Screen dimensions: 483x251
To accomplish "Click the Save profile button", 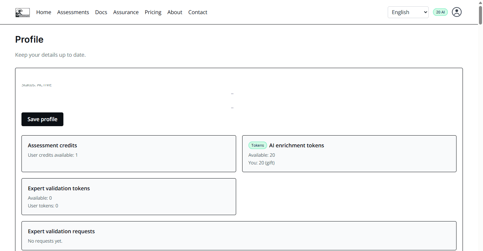I will (42, 119).
